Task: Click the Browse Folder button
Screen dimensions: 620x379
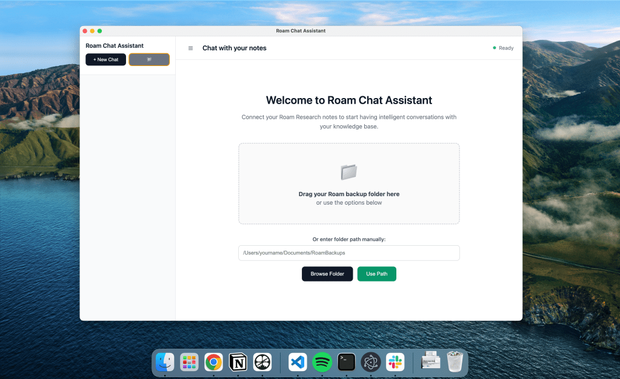Action: (327, 274)
